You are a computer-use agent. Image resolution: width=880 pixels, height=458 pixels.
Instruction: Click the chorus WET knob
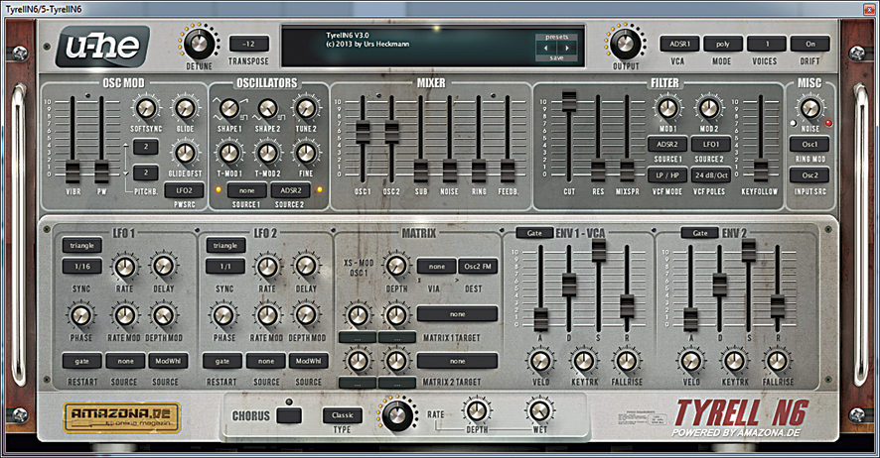tap(538, 411)
